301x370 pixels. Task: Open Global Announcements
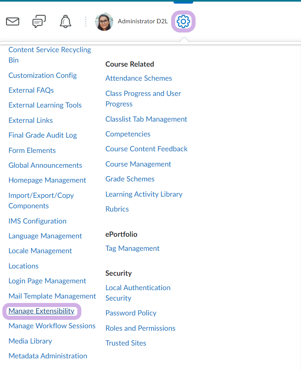tap(45, 165)
